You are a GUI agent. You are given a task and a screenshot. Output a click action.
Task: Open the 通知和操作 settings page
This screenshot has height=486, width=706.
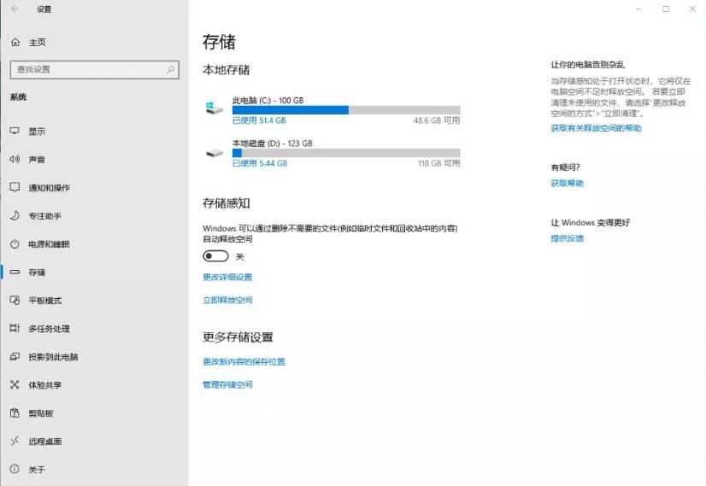pyautogui.click(x=49, y=187)
